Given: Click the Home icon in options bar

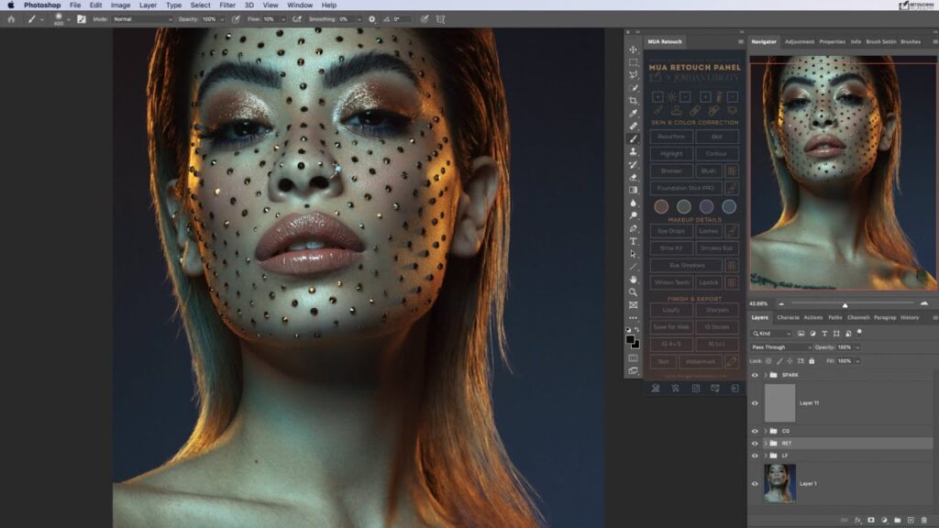Looking at the screenshot, I should click(x=11, y=19).
